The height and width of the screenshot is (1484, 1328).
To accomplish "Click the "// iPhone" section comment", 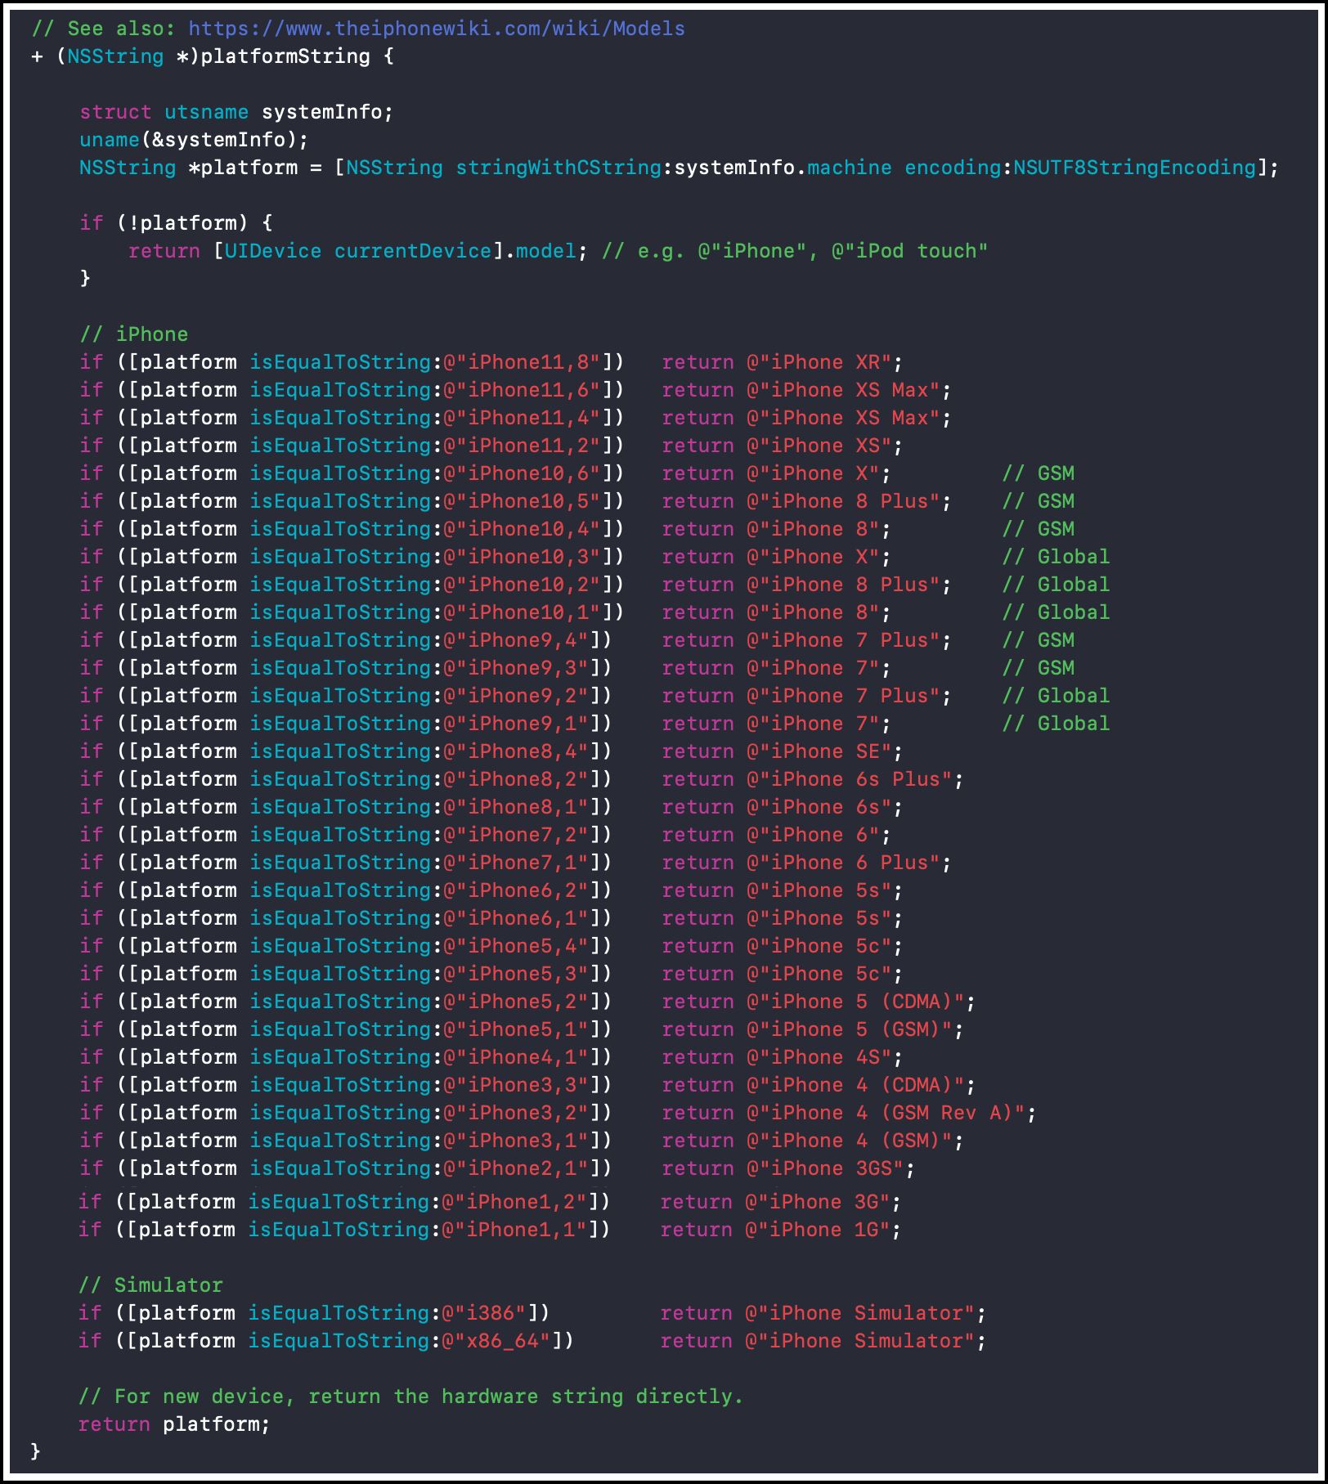I will [133, 334].
